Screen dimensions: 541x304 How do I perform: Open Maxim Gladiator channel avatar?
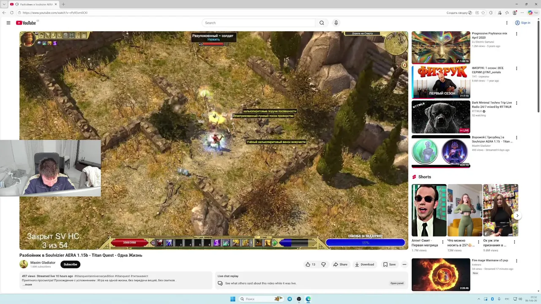[x=24, y=264]
